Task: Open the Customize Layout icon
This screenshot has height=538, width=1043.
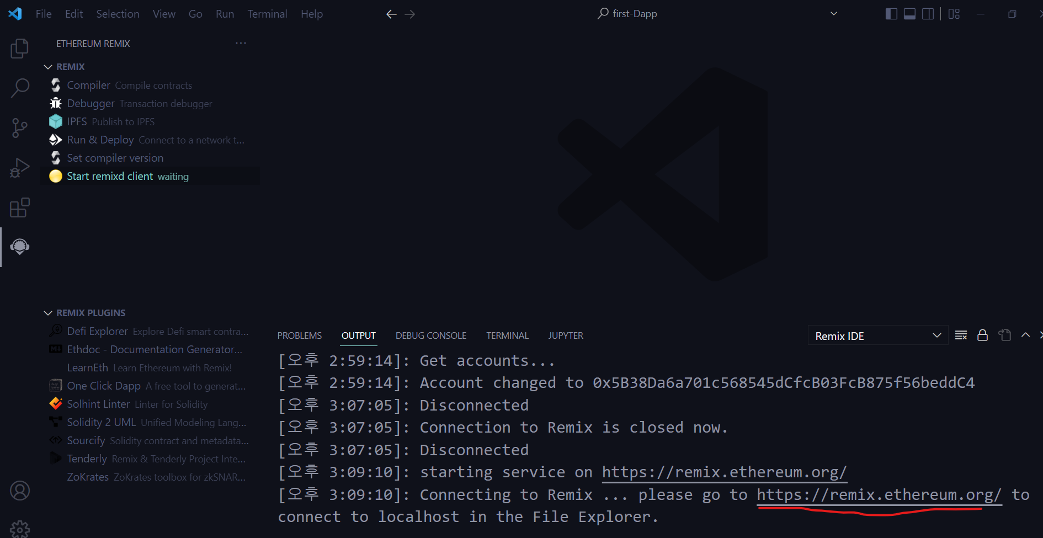Action: click(954, 14)
